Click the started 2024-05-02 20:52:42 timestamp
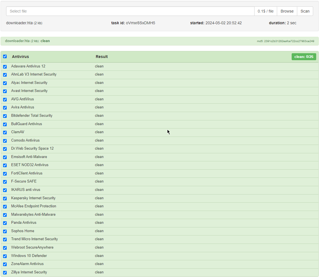 pos(216,23)
